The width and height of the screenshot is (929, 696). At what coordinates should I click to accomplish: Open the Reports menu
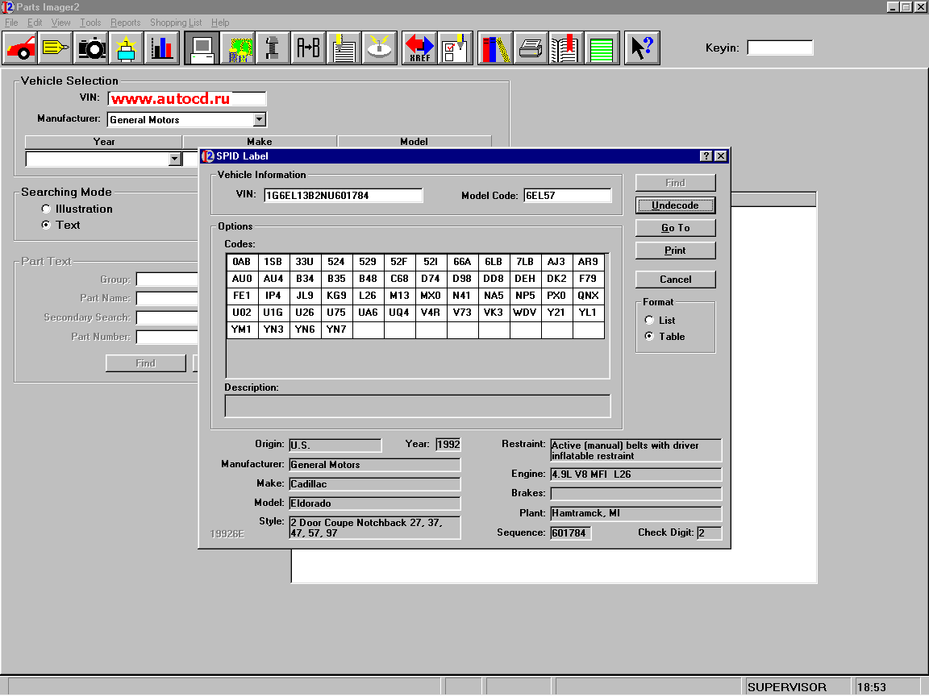(x=126, y=23)
